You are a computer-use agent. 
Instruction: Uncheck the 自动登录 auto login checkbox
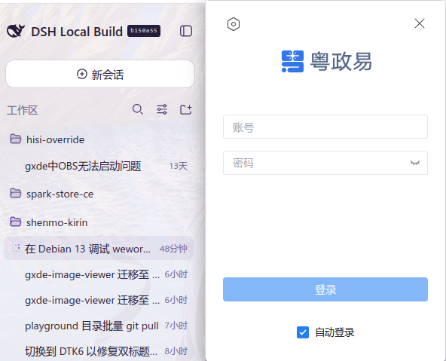click(303, 332)
